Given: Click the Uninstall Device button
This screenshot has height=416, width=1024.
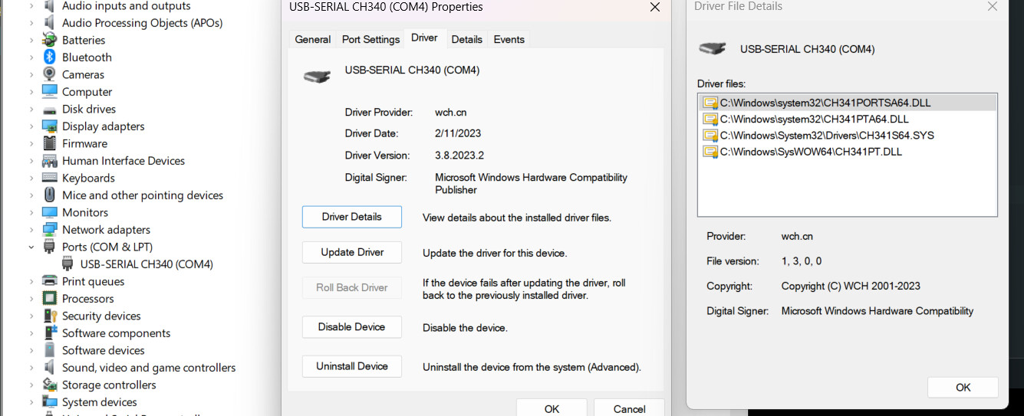Looking at the screenshot, I should click(352, 366).
